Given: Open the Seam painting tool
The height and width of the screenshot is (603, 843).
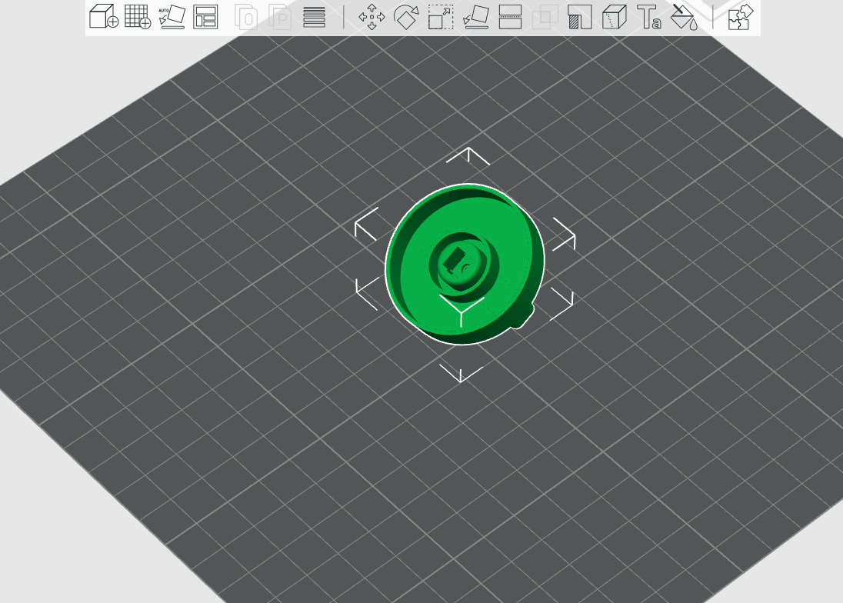Looking at the screenshot, I should tap(615, 17).
